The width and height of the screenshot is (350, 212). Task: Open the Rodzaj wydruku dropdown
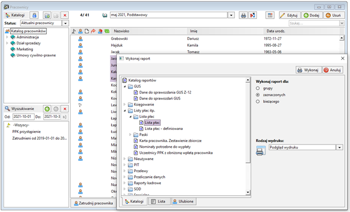point(339,147)
